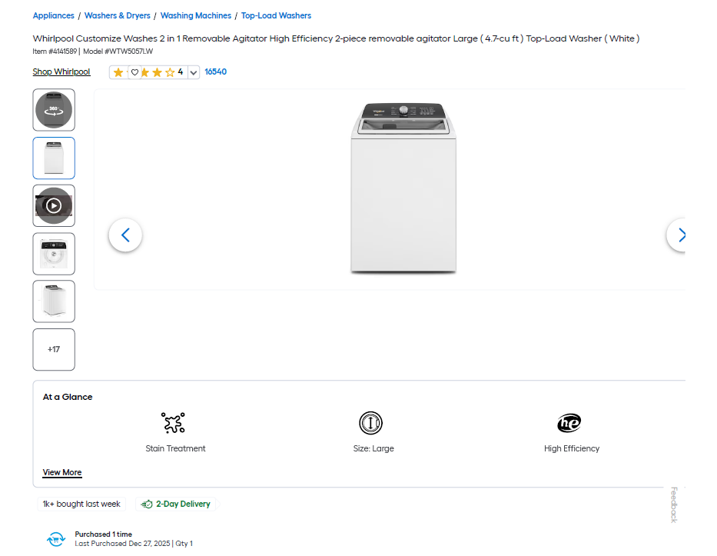Advance to the next product image
The height and width of the screenshot is (556, 717).
pos(680,235)
